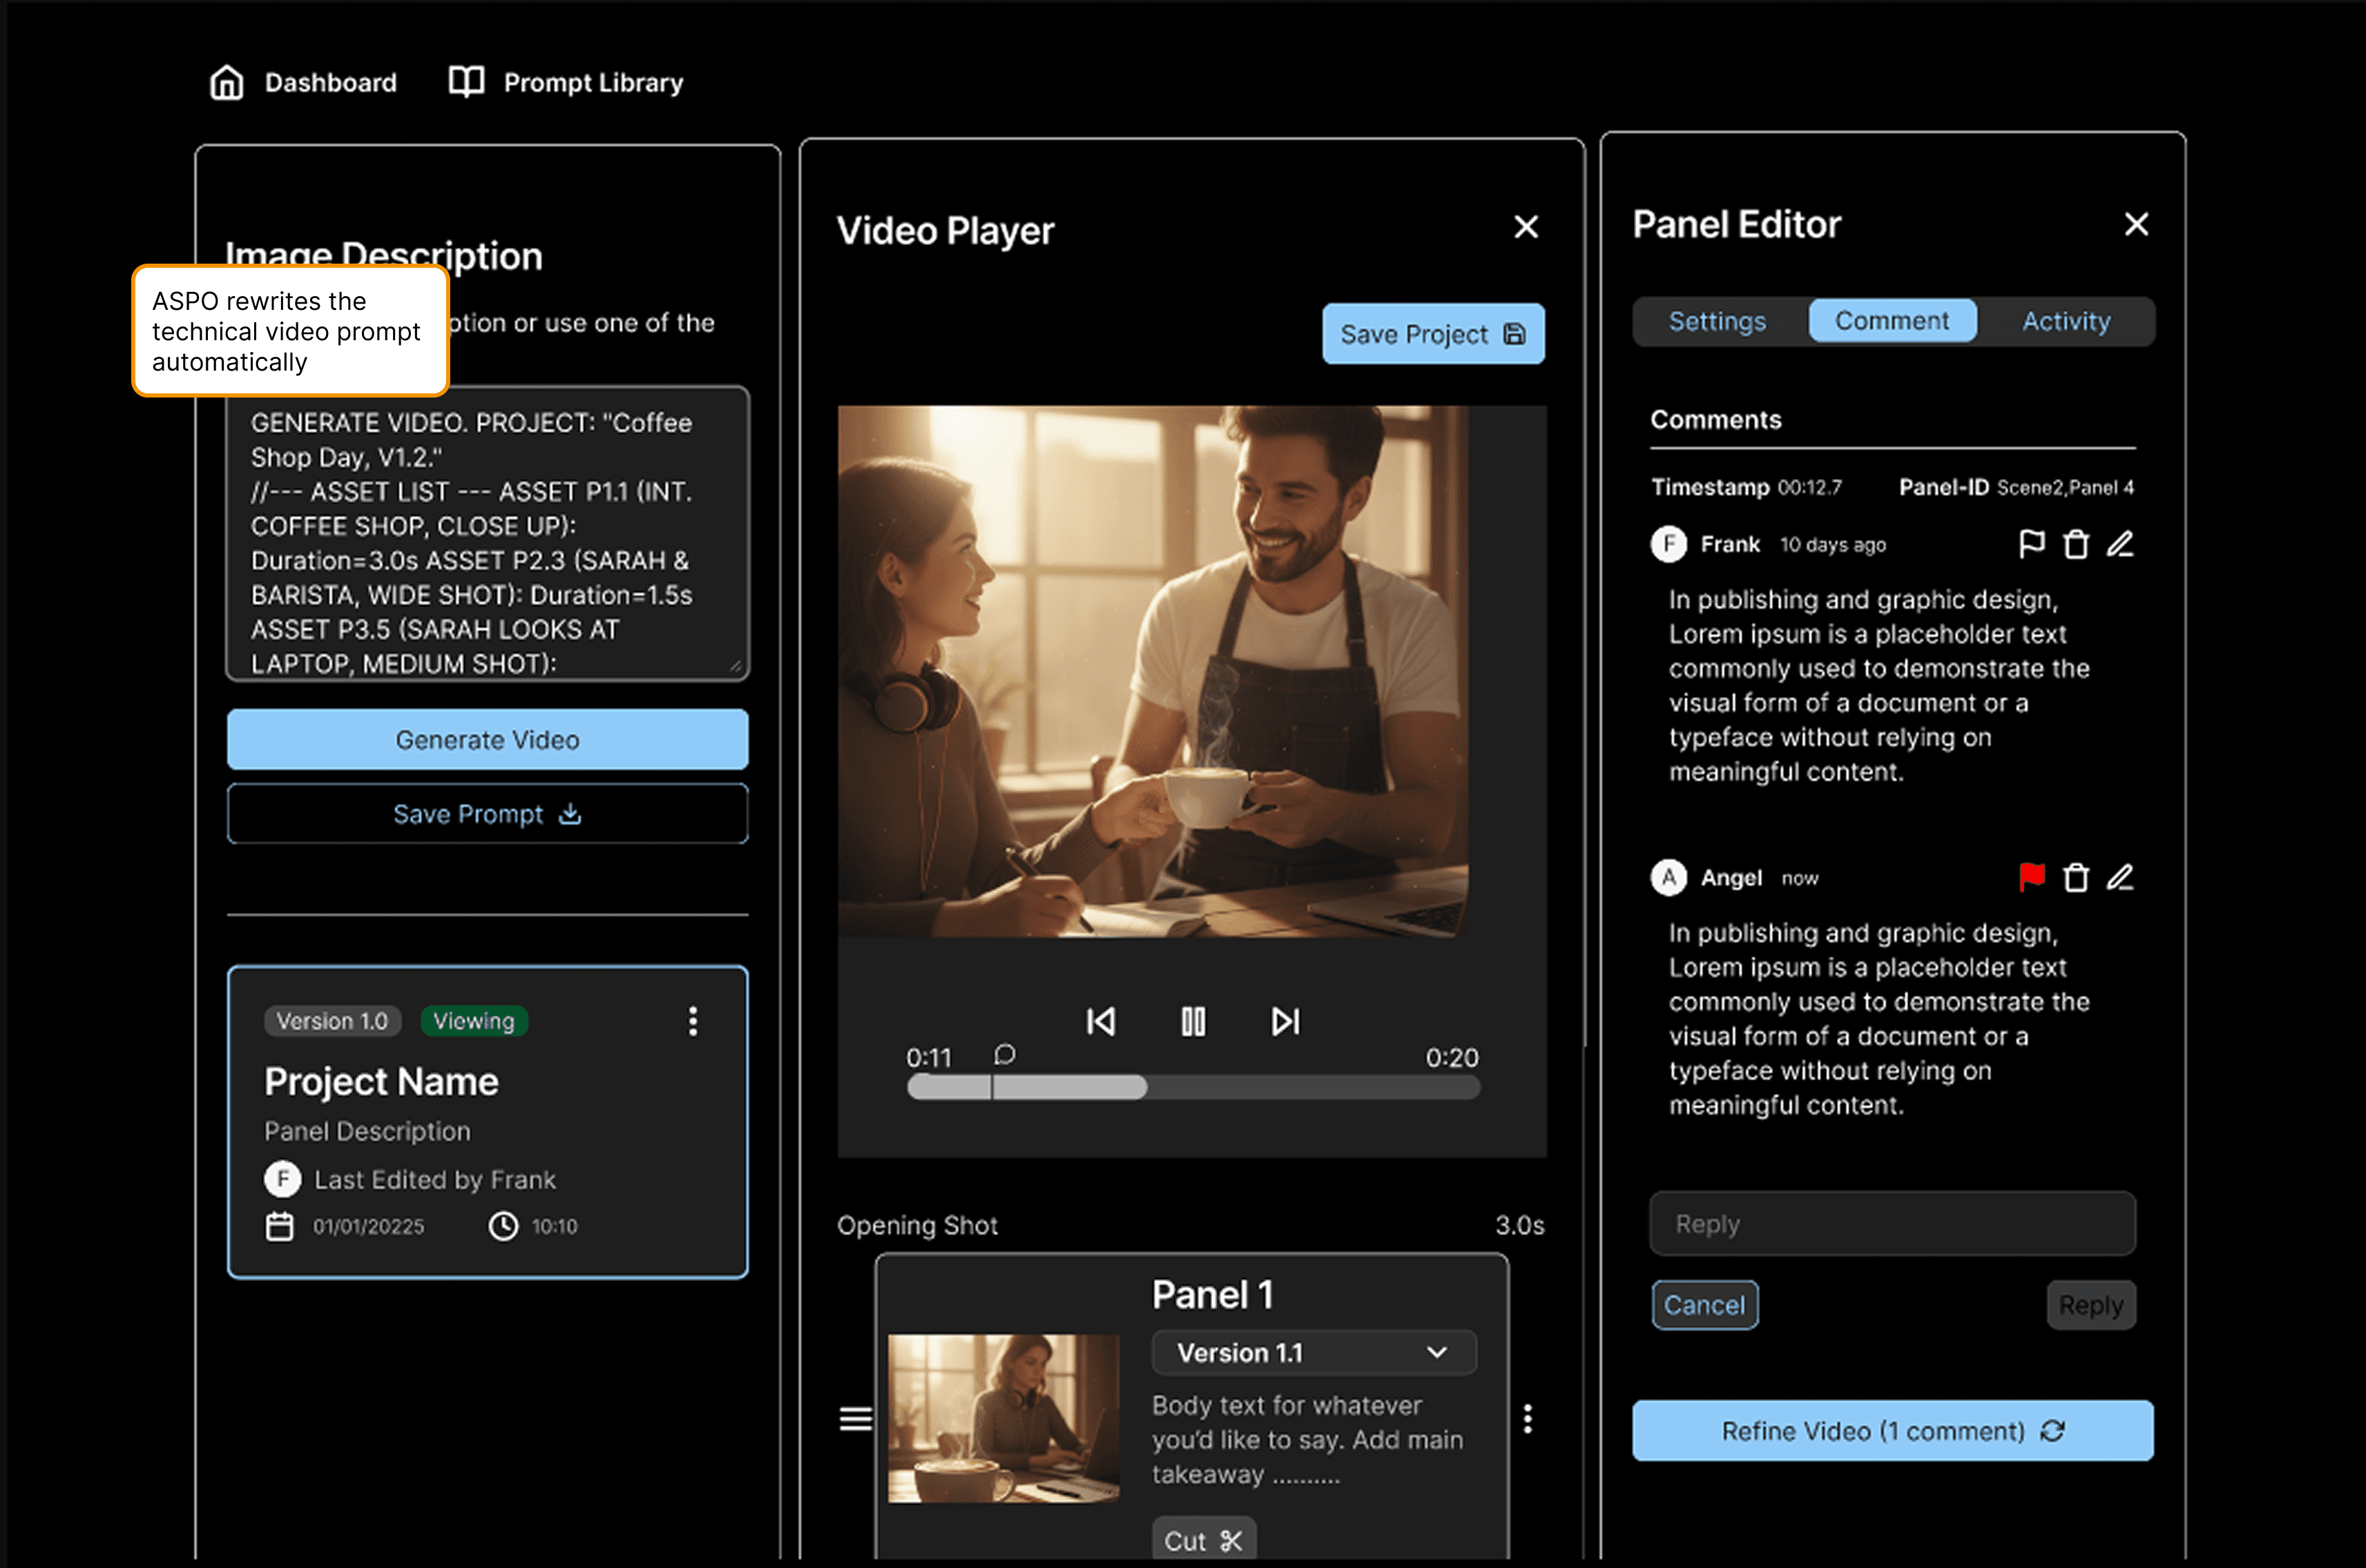2366x1568 pixels.
Task: Click Refine Video (1 comment) button
Action: 1892,1431
